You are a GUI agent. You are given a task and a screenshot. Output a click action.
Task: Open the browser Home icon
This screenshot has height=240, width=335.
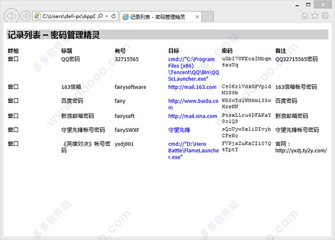point(305,16)
